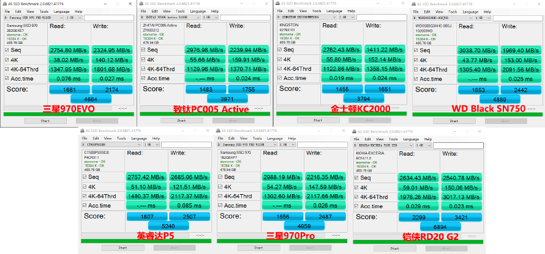Uncheck Seq test in the Samsung 2B2QEXE7 window

pyautogui.click(x=7, y=50)
